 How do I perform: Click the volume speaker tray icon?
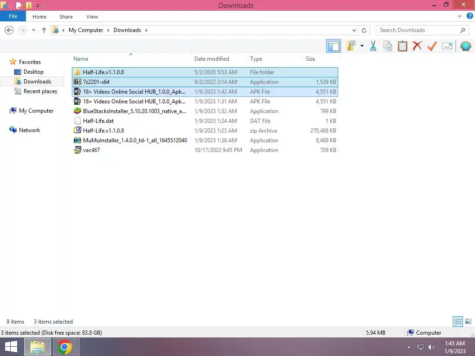(431, 347)
